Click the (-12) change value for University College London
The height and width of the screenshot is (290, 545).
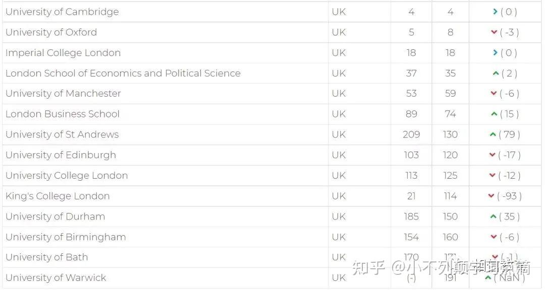pyautogui.click(x=509, y=176)
